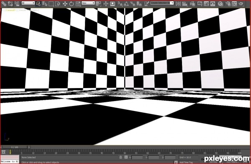This screenshot has height=164, width=251.
Task: Click the 'None Selected' status text
Action: [28, 157]
